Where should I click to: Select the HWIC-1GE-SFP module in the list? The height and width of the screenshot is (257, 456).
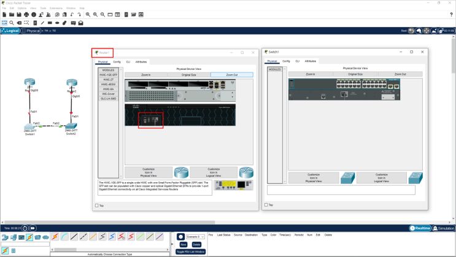click(108, 75)
